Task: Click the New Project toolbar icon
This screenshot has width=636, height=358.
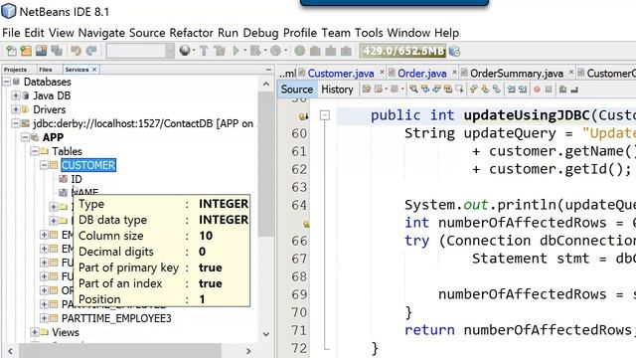Action: (x=26, y=51)
